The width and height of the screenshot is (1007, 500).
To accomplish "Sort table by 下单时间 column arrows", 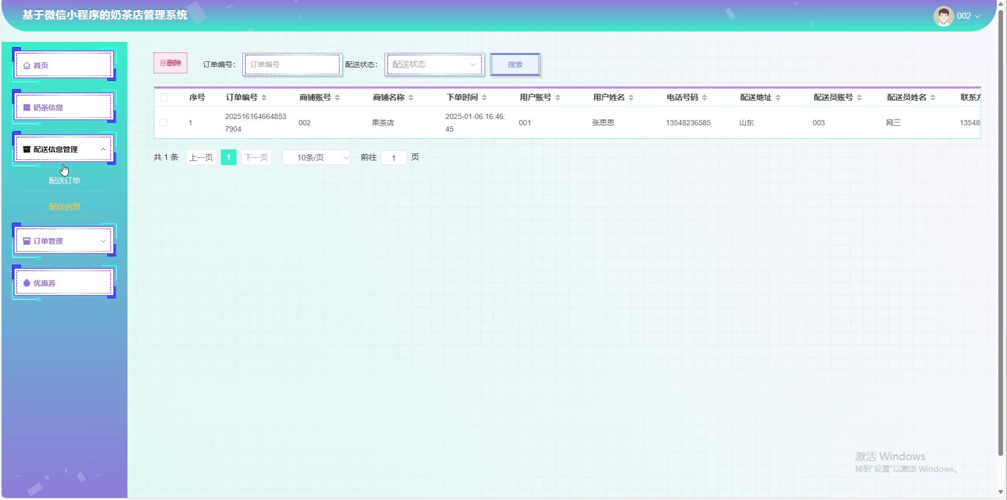I will point(484,97).
